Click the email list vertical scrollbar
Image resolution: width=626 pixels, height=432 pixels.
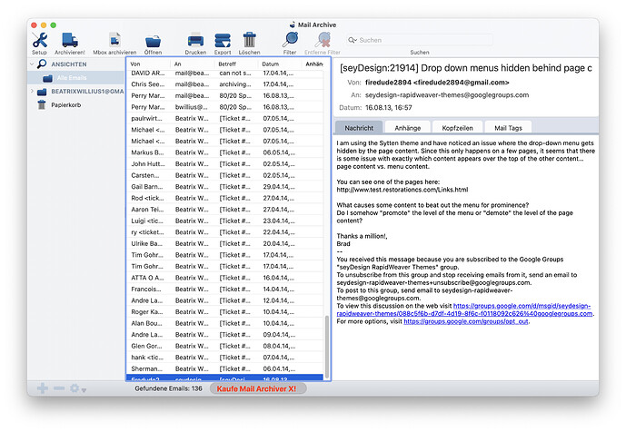326,347
